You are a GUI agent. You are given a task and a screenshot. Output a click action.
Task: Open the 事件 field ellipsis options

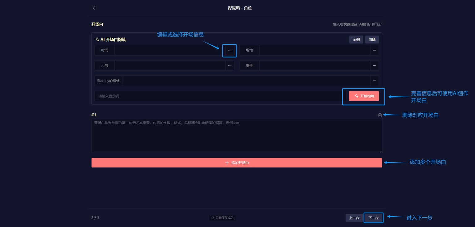click(374, 65)
